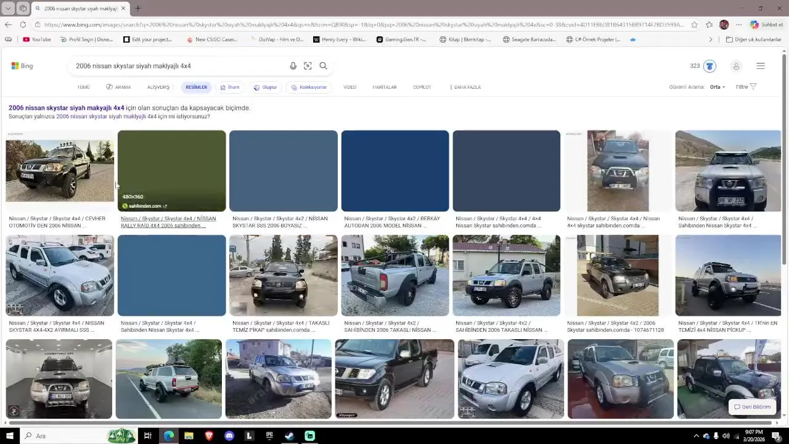Viewport: 789px width, 444px height.
Task: Close the Nissan Skystar search tab
Action: point(123,9)
